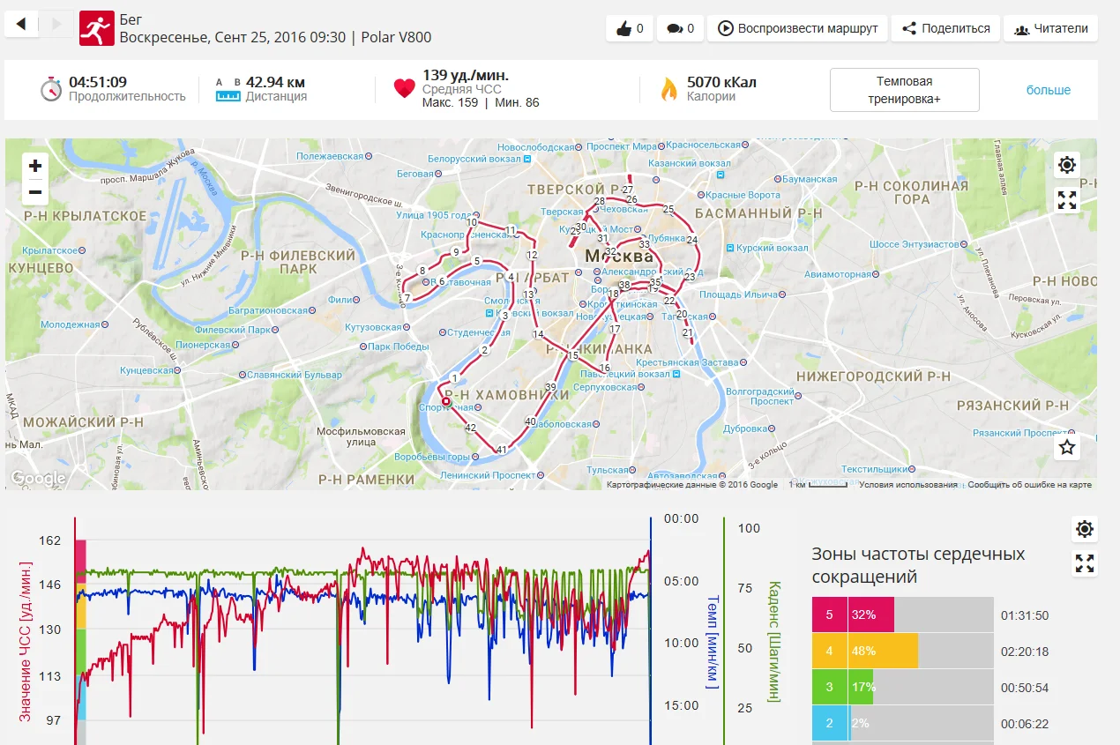Zoom in on the map
This screenshot has height=745, width=1120.
click(35, 166)
